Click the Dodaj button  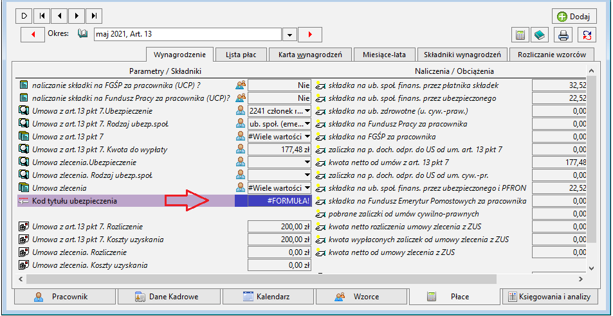(574, 17)
